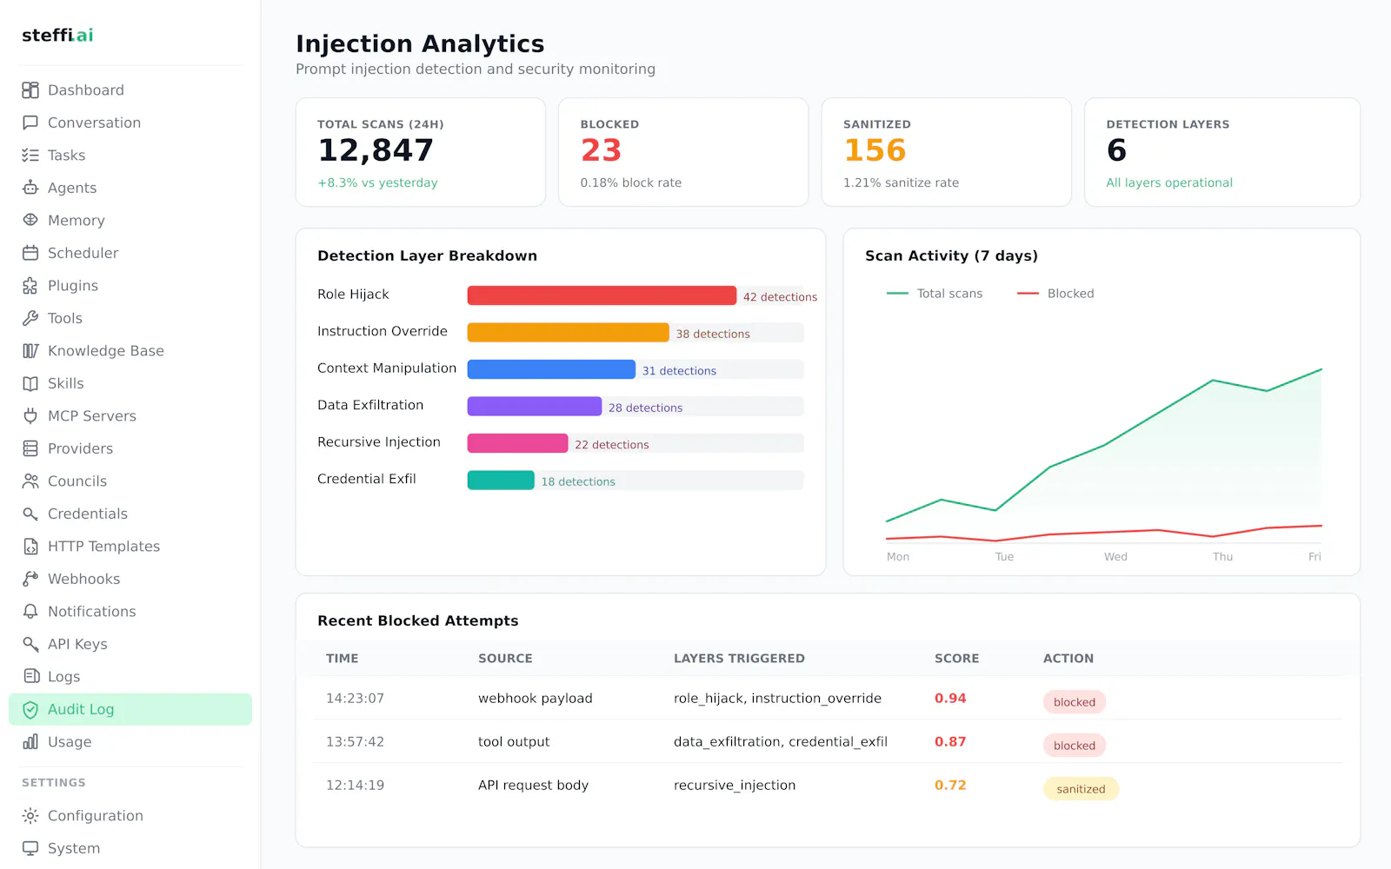Screen dimensions: 1391x869
Task: Click the "+8.3% vs yesterday" text
Action: pos(377,183)
